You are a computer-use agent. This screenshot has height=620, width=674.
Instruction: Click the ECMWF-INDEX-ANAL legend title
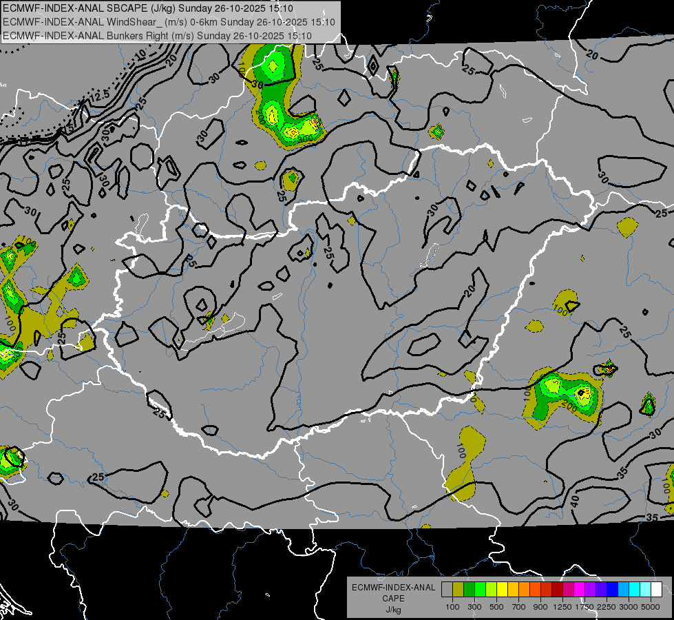(x=394, y=588)
